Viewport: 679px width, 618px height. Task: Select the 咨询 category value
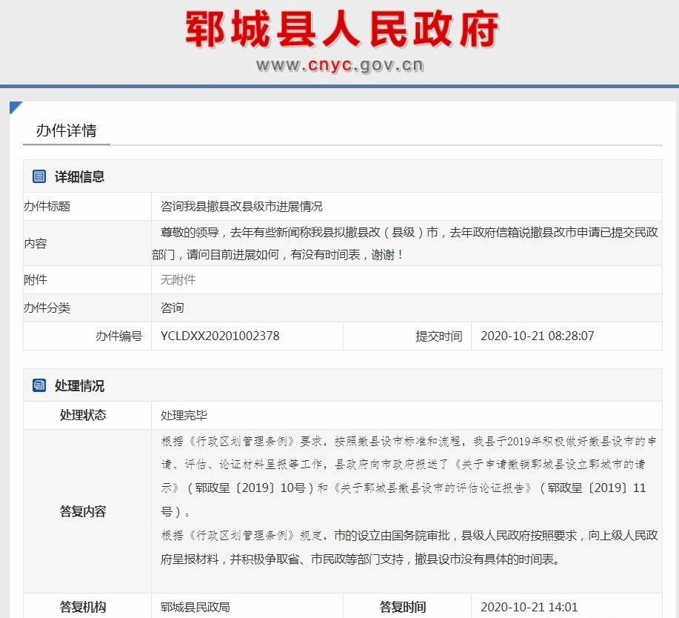coord(172,308)
